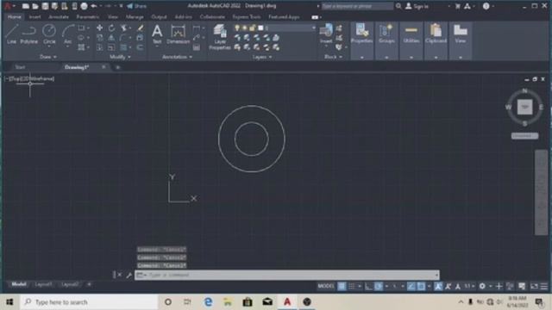552x310 pixels.
Task: Toggle annotation object visibility in status bar
Action: pyautogui.click(x=438, y=287)
